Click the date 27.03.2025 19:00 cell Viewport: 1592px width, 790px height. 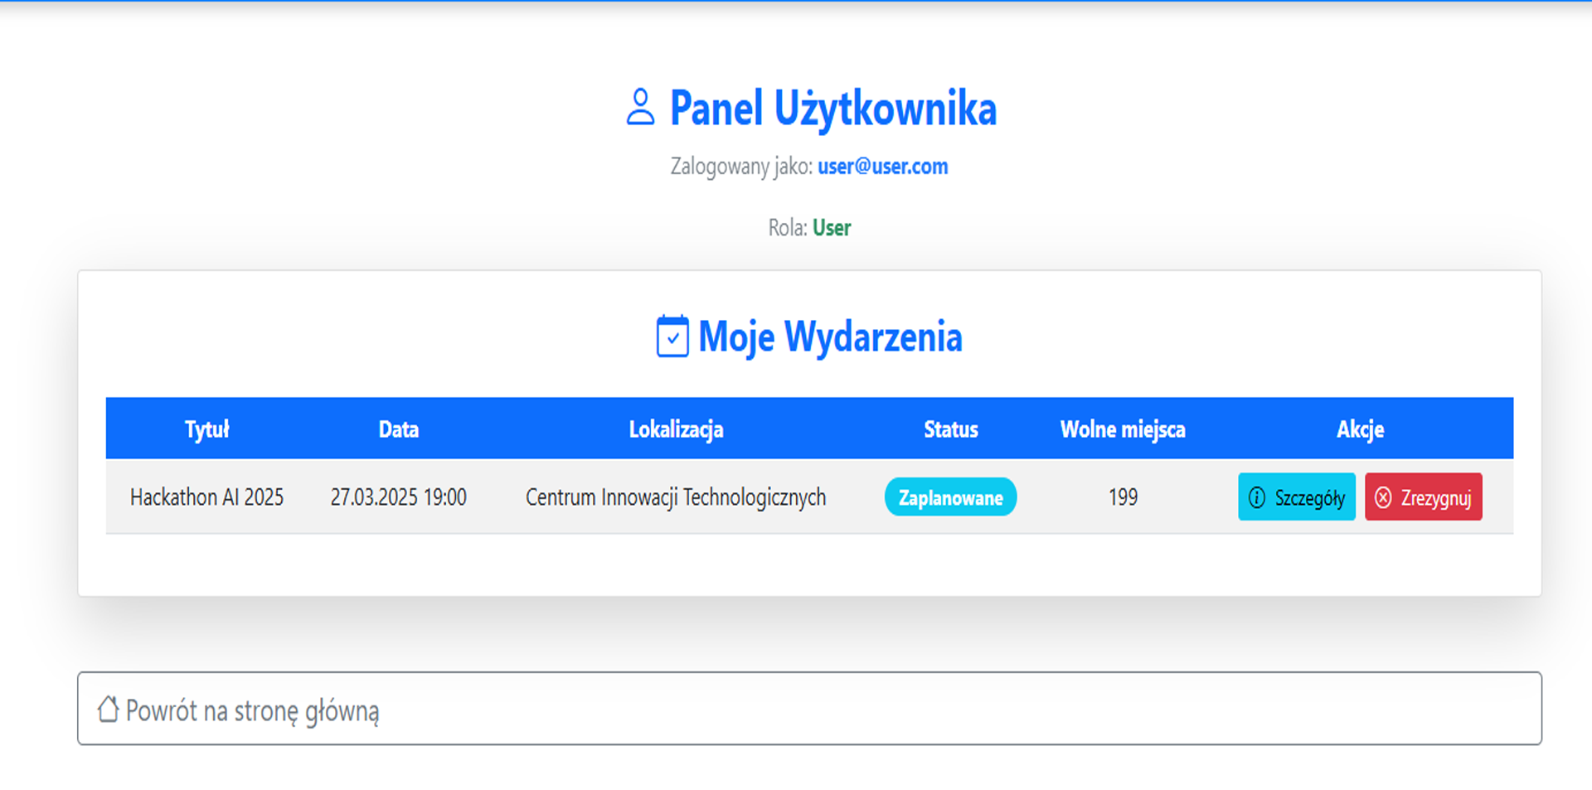tap(399, 497)
